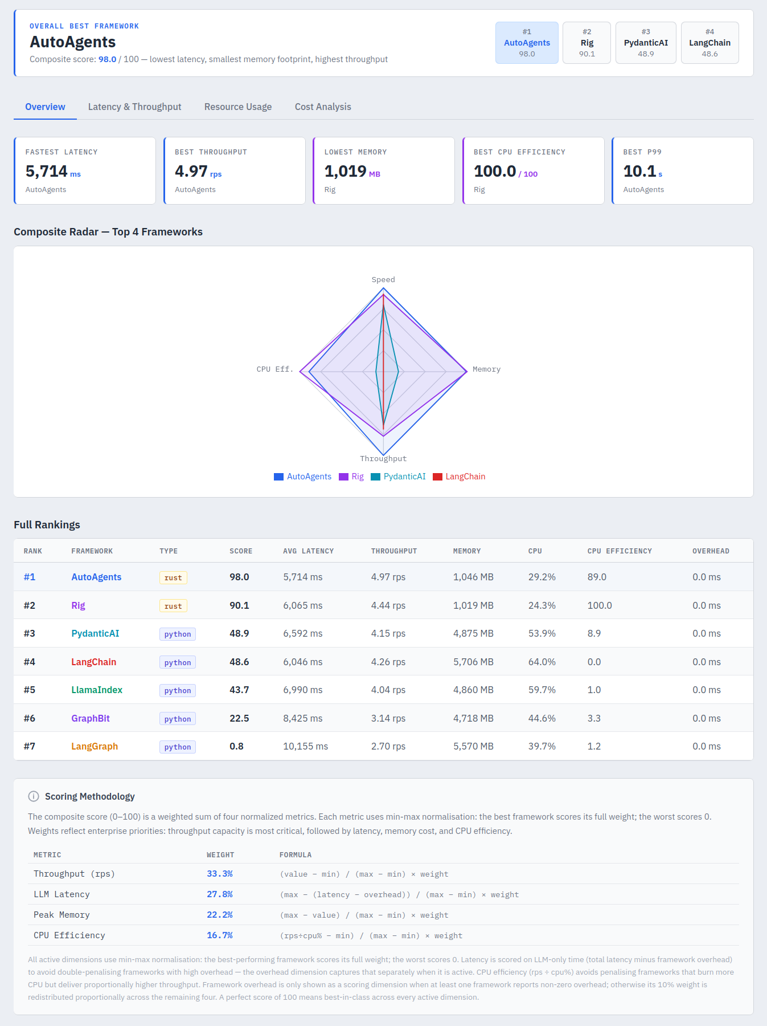767x1026 pixels.
Task: Open LangChain in the rankings table
Action: [93, 662]
